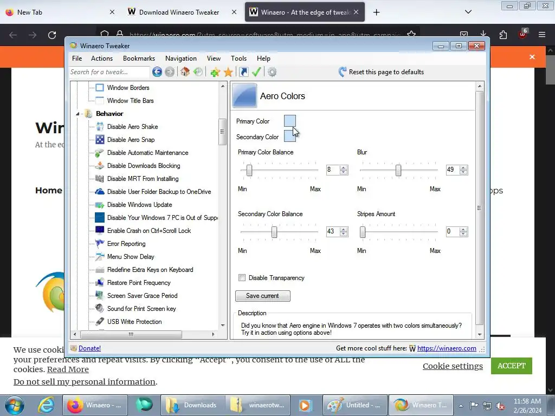Open bookmarks star icon
This screenshot has height=416, width=555.
(228, 72)
